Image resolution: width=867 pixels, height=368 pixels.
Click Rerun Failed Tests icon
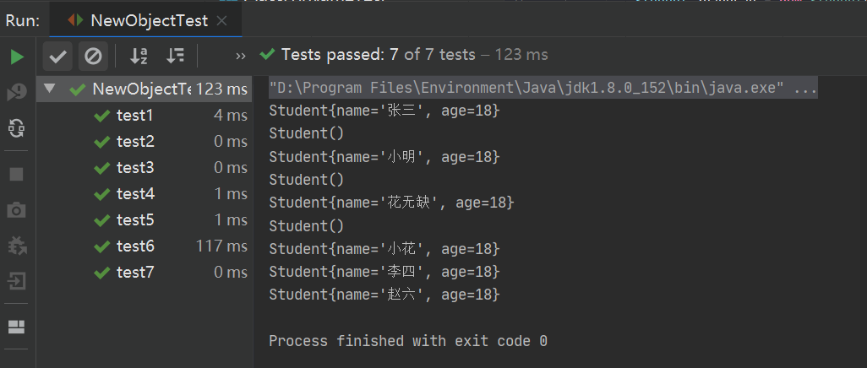pyautogui.click(x=17, y=92)
